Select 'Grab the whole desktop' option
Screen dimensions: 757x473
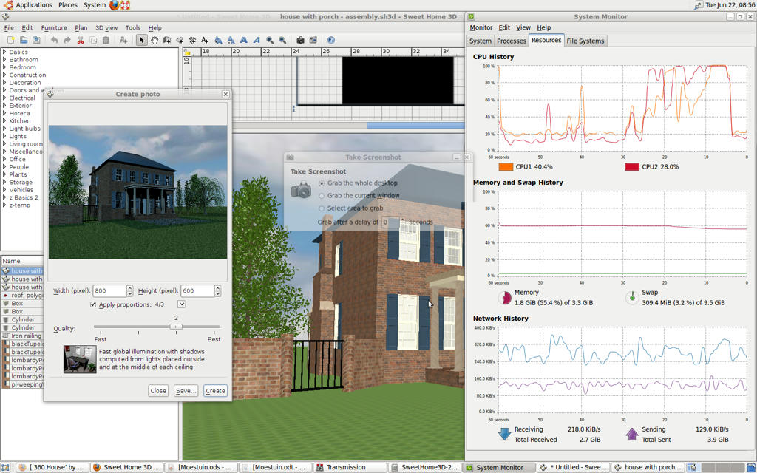pos(322,183)
